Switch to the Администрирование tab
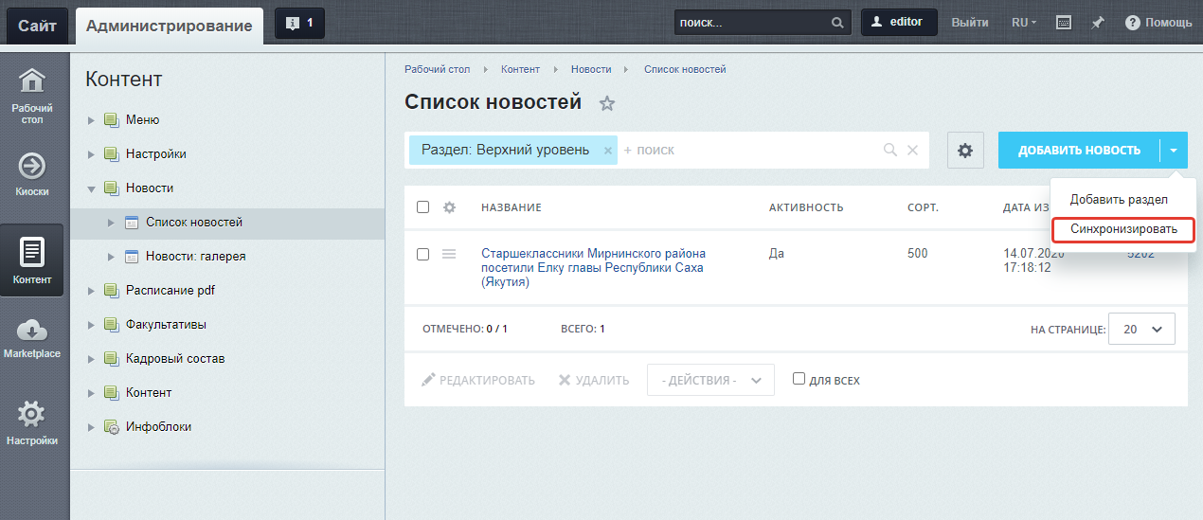This screenshot has width=1203, height=520. coord(169,26)
